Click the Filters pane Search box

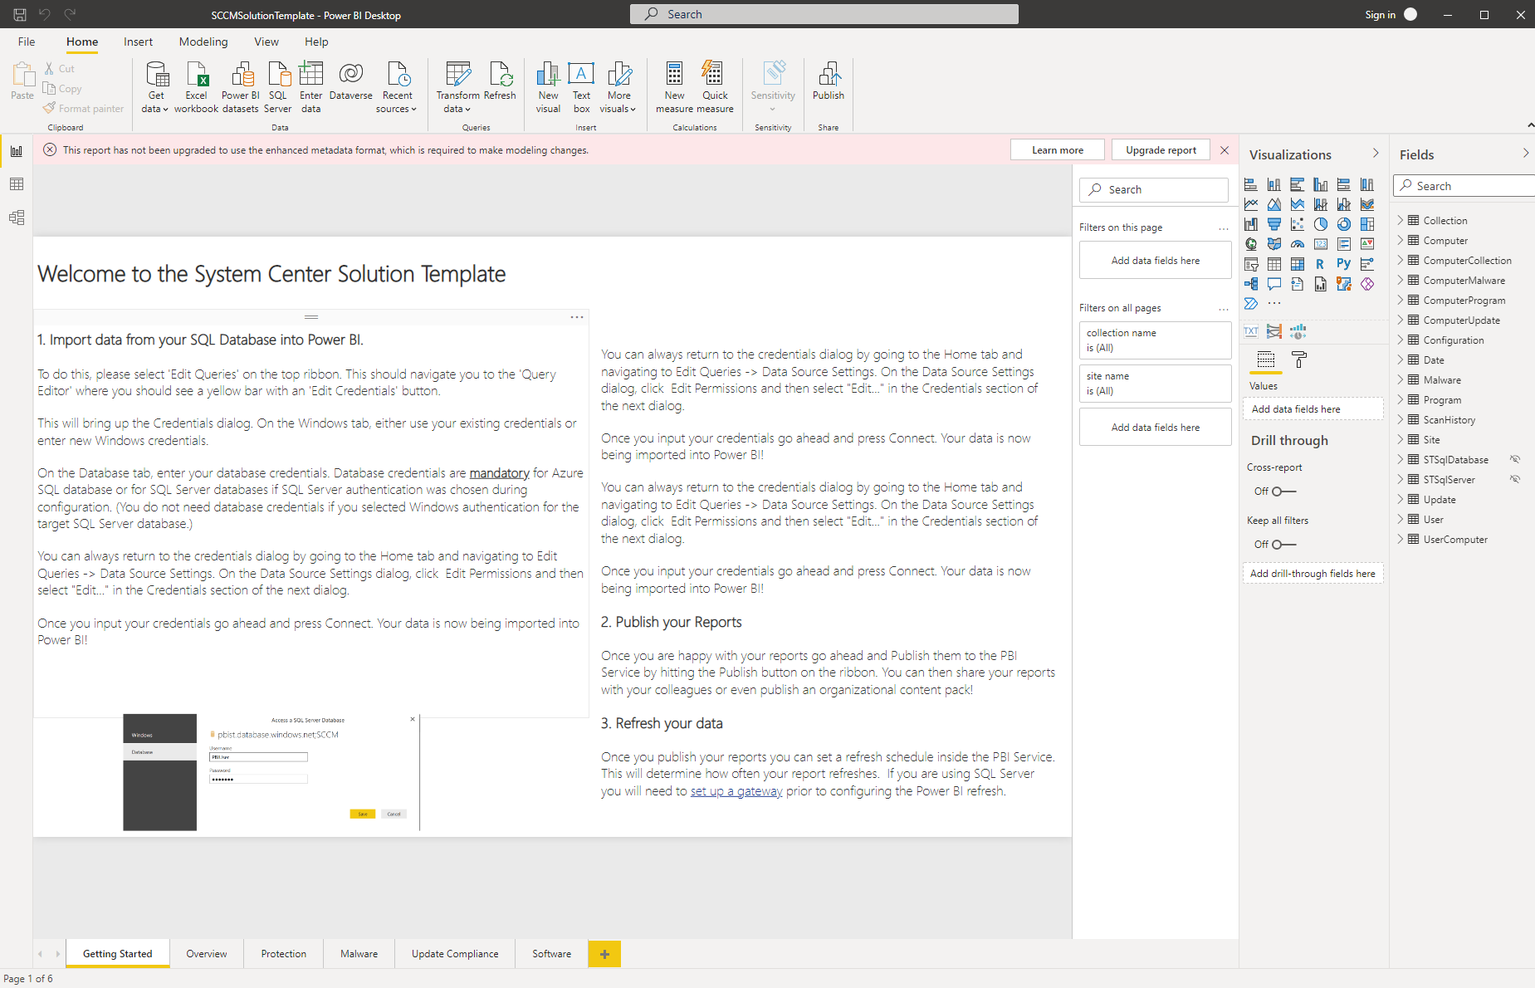[1154, 189]
